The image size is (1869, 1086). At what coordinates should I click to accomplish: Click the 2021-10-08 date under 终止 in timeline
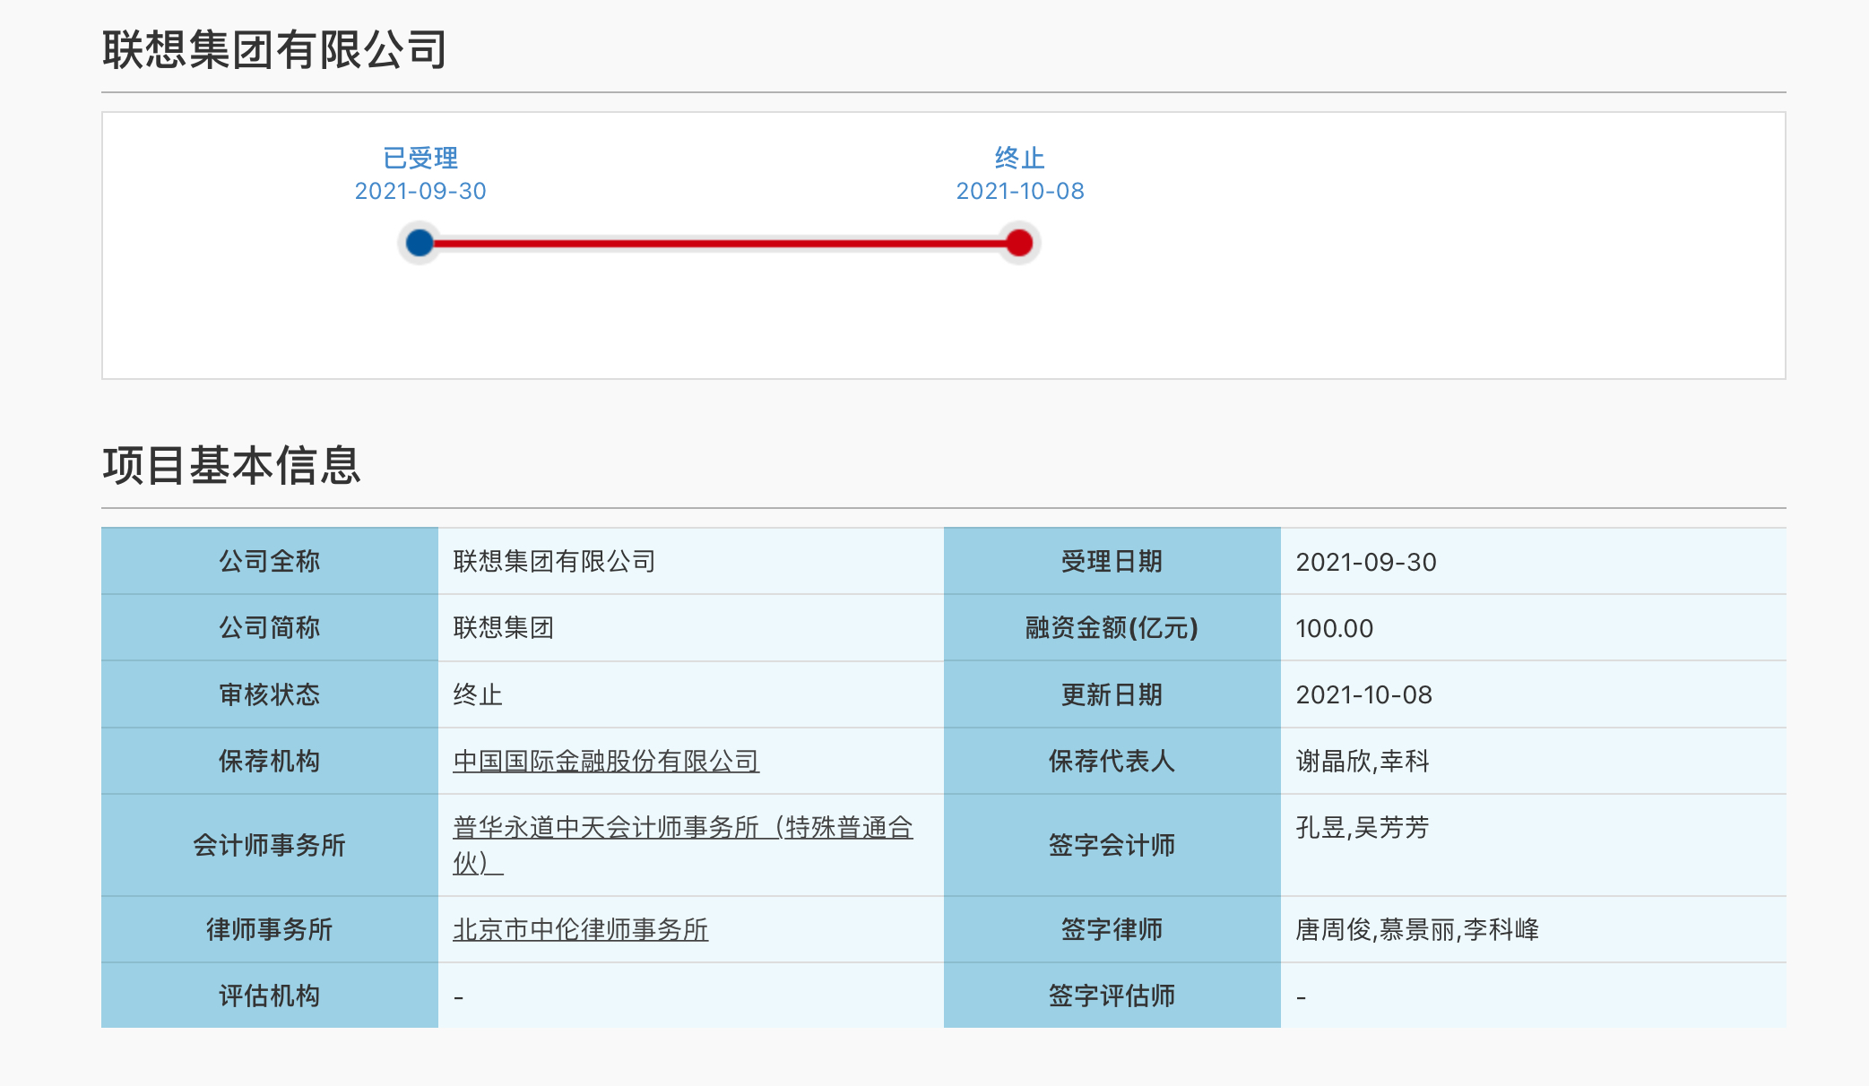tap(1020, 191)
